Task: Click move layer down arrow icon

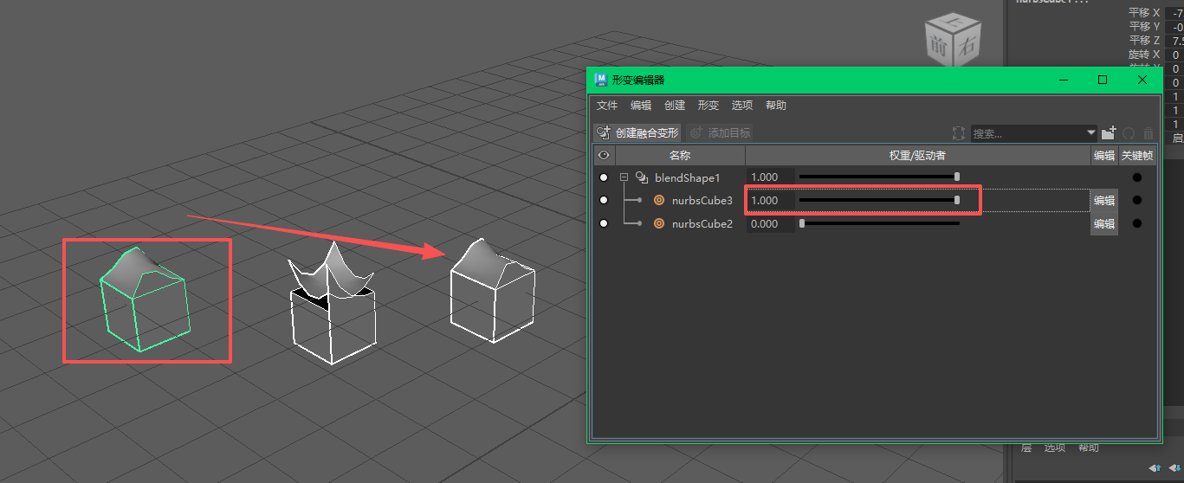Action: coord(1175,467)
